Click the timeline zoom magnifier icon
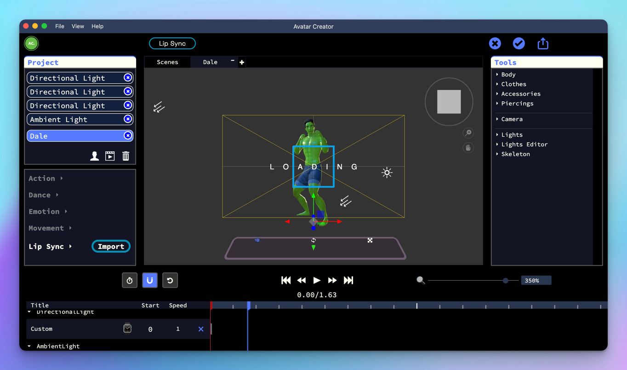The height and width of the screenshot is (370, 627). click(x=421, y=280)
